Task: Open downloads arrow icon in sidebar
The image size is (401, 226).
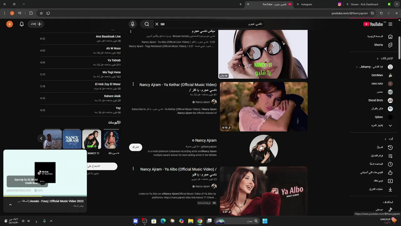Action: point(390,189)
